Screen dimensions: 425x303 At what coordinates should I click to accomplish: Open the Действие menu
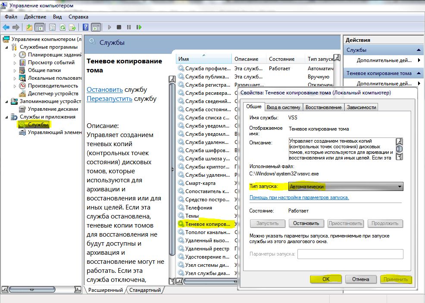pyautogui.click(x=35, y=17)
